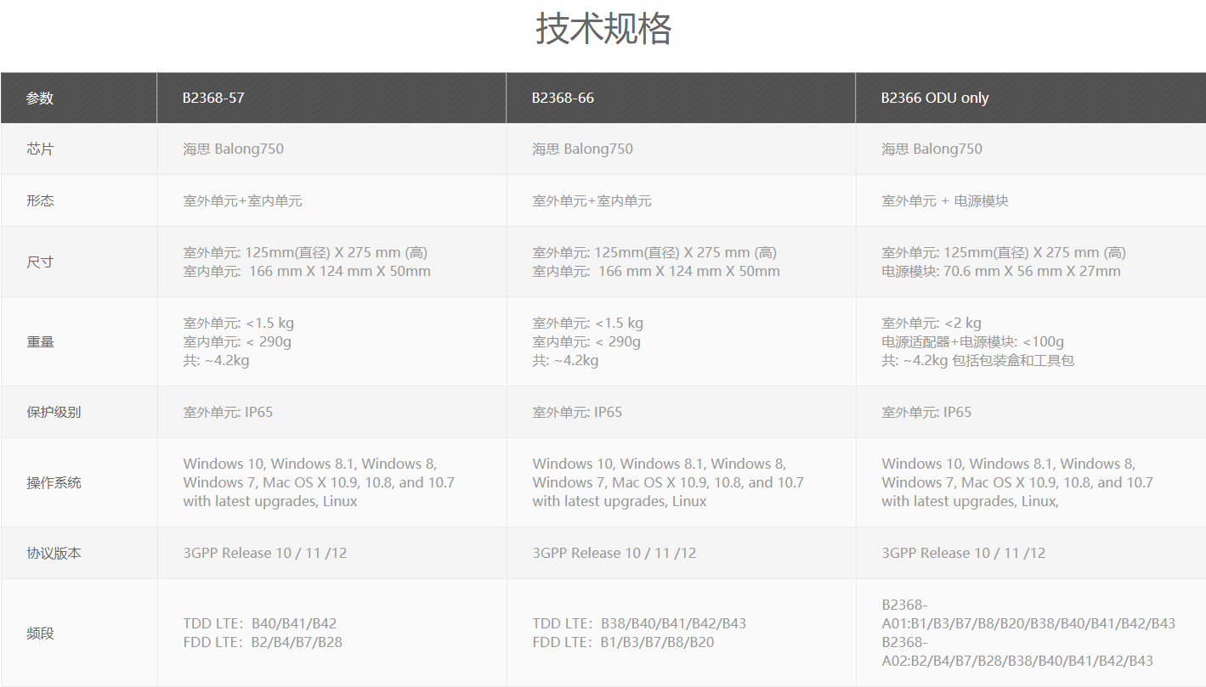Click FDD LTE: B1/B3/B7/B8/B20 text

click(623, 642)
